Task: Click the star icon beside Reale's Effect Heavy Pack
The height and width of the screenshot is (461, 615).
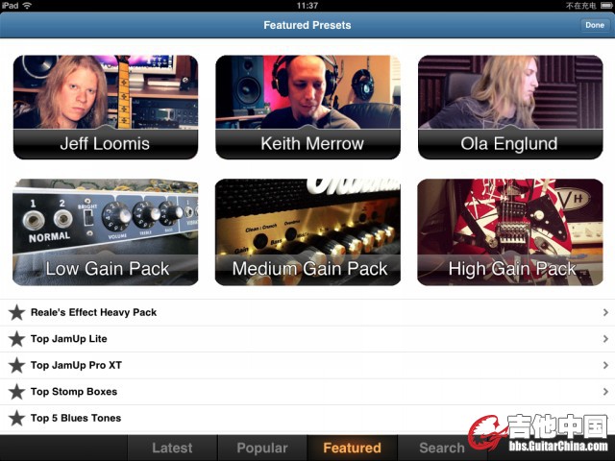Action: [x=17, y=312]
